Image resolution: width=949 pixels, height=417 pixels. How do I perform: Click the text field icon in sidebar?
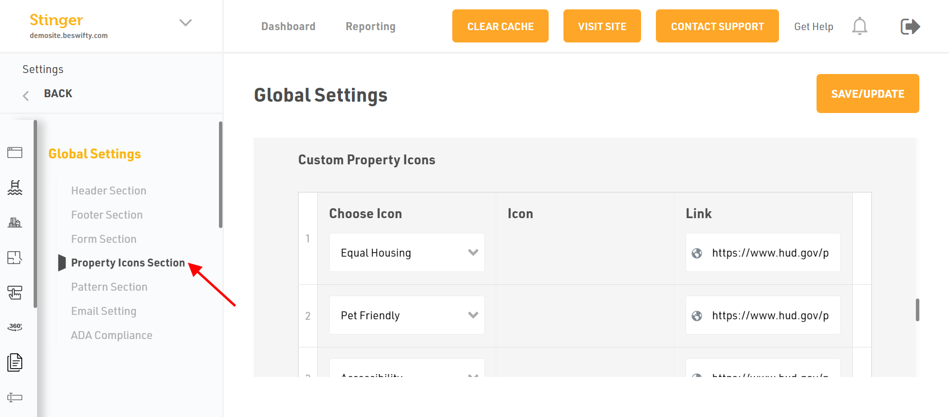15,397
